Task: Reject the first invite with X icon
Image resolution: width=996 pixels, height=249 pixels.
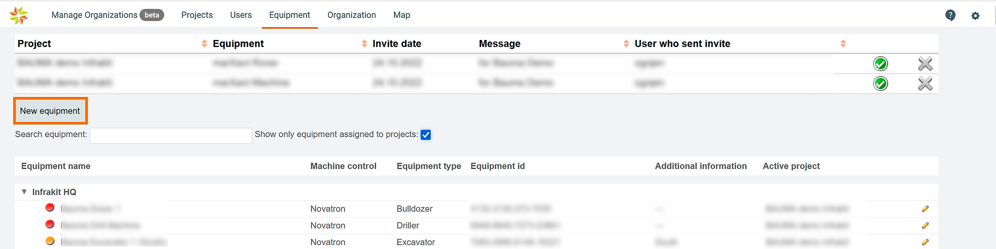Action: [x=925, y=64]
